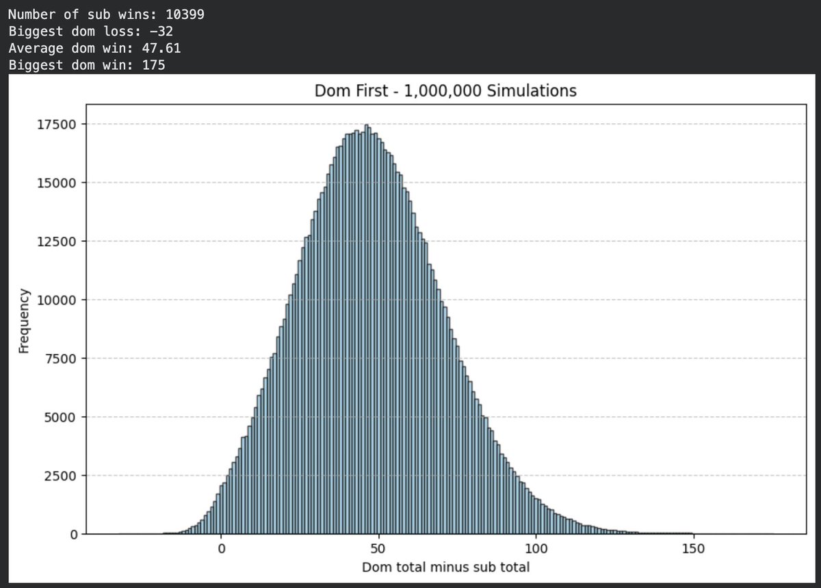Click the x-axis tick label 100
Image resolution: width=821 pixels, height=588 pixels.
point(536,549)
